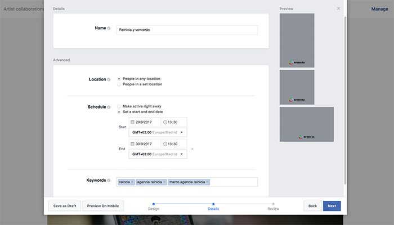Remove the 'marco agencia reinicia' keyword tag

(207, 182)
